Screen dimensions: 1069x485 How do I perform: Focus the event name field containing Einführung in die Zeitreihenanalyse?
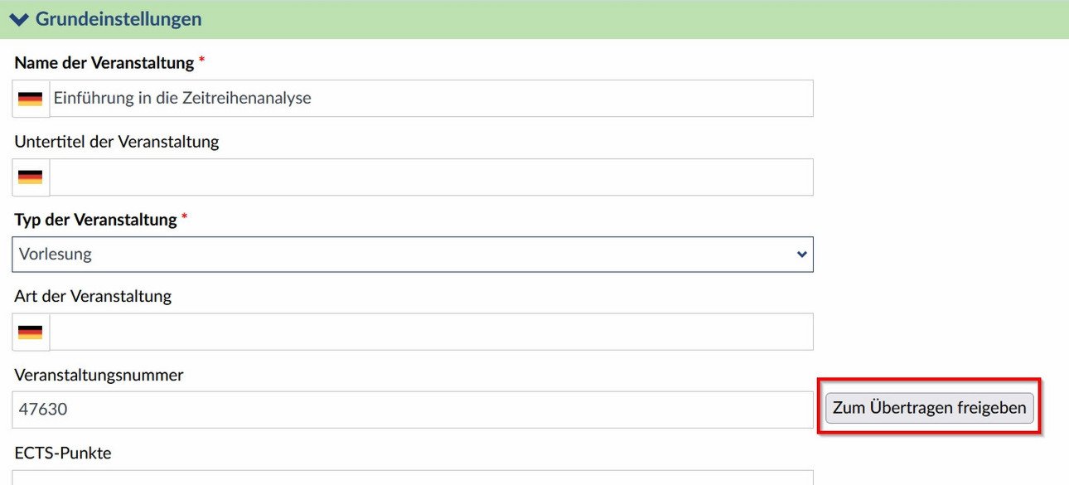pos(431,98)
